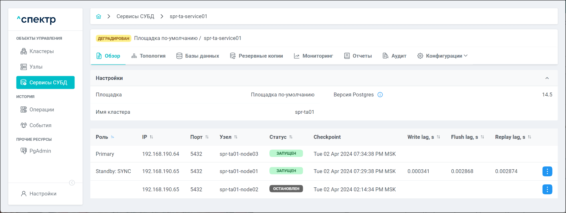This screenshot has width=566, height=213.
Task: Open the DBMS Services breadcrumb link
Action: (x=135, y=16)
